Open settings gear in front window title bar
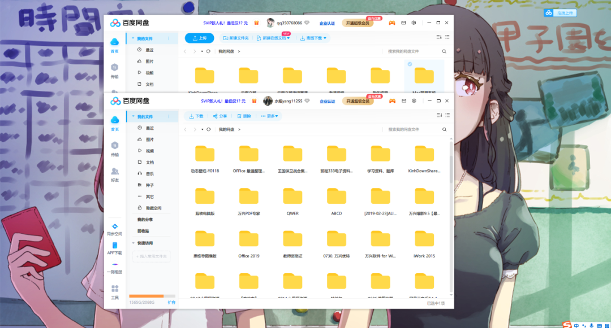 pyautogui.click(x=414, y=100)
